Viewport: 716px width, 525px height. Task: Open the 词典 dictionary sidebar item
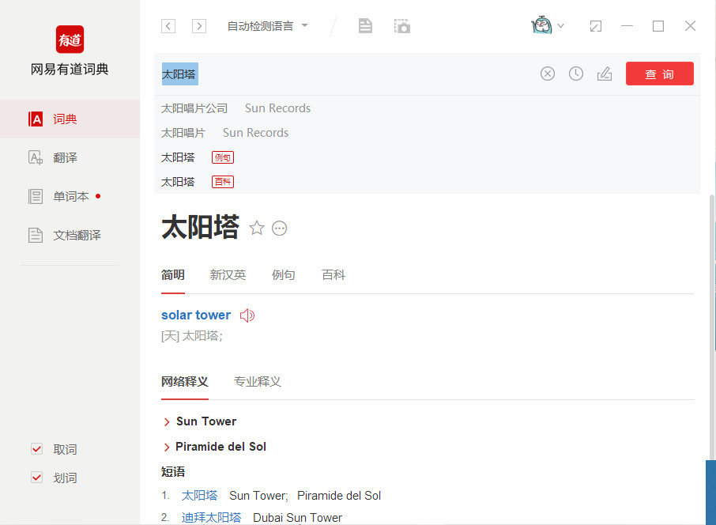pyautogui.click(x=70, y=119)
